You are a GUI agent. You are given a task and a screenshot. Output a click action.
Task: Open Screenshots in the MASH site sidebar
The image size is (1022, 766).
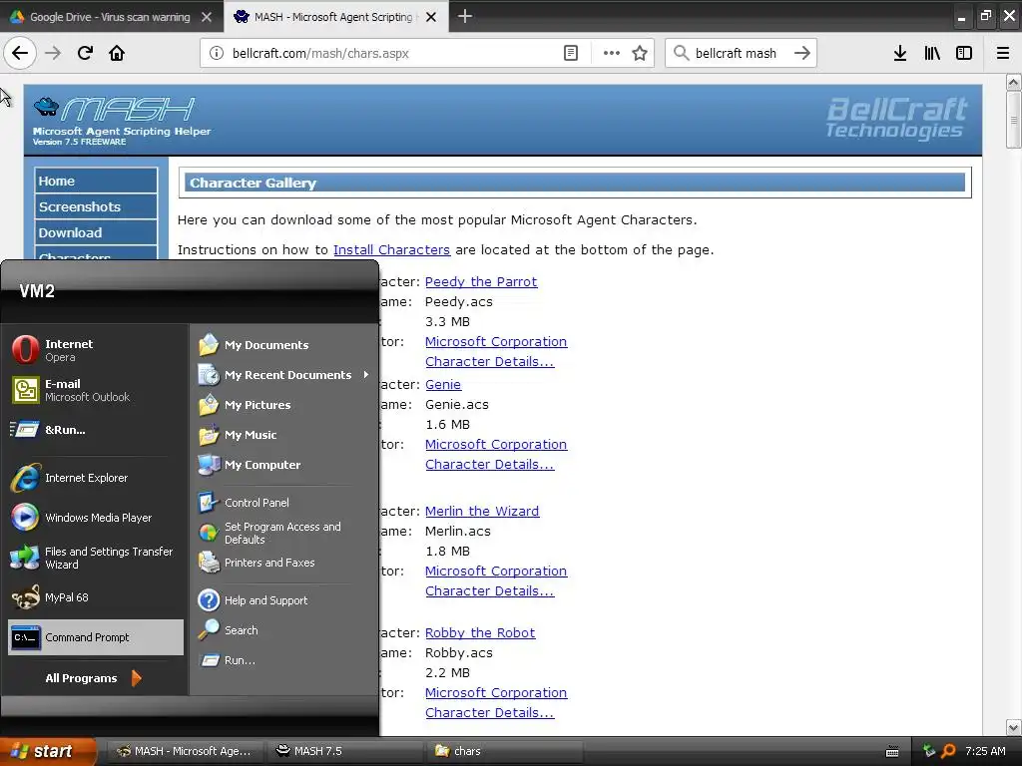(96, 207)
